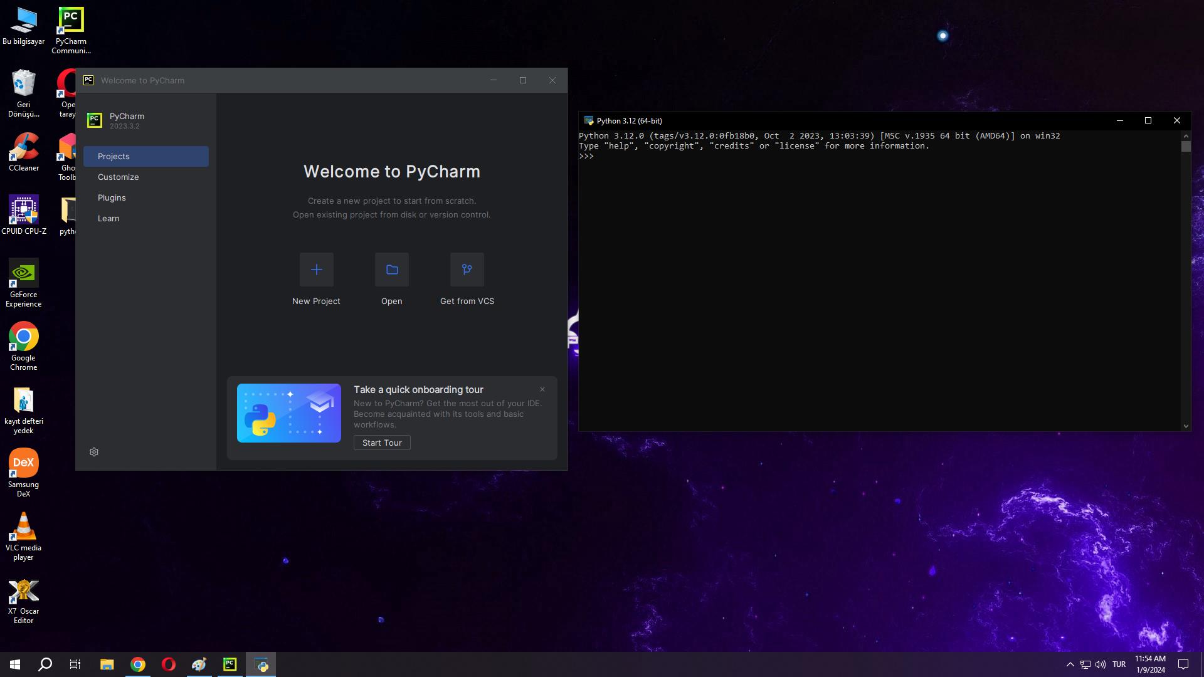Viewport: 1204px width, 677px height.
Task: Select kayıt defteri yedek file icon
Action: click(24, 410)
